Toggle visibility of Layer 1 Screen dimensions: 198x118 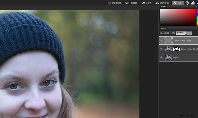pyautogui.click(x=161, y=57)
